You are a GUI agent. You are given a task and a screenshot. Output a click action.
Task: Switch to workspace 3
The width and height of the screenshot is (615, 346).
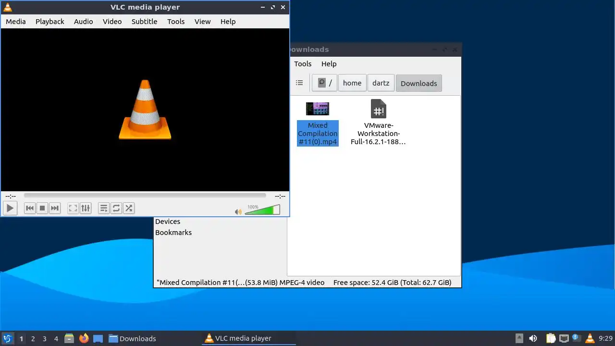tap(44, 339)
